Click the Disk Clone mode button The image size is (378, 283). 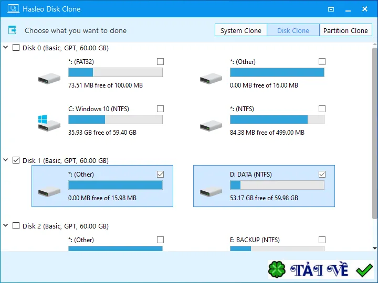(x=293, y=30)
